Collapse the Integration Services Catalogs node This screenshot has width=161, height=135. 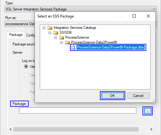(x=44, y=28)
